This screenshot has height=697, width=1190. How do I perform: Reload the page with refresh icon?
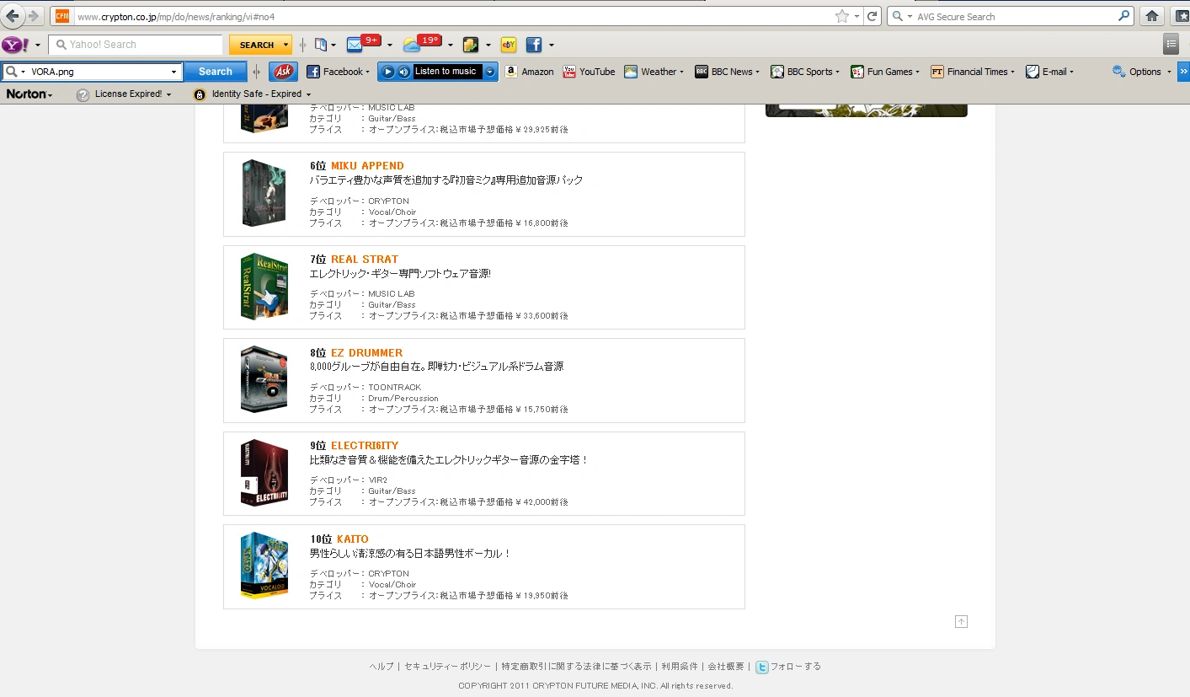tap(872, 16)
